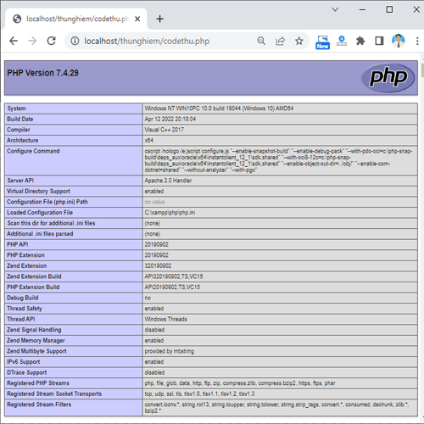The image size is (424, 424).
Task: Click 'Apache 2.0 Handler' value
Action: point(168,181)
